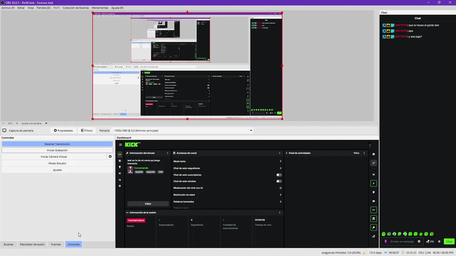
Task: Zoom out the preview with the minus button
Action: point(3,123)
